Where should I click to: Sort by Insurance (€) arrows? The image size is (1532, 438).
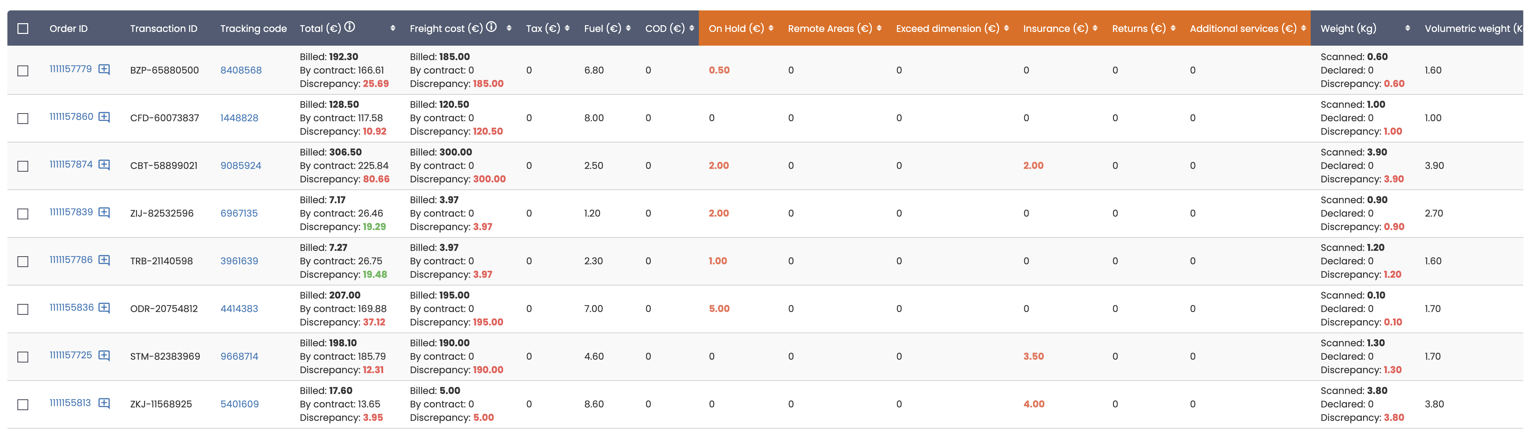tap(1095, 28)
